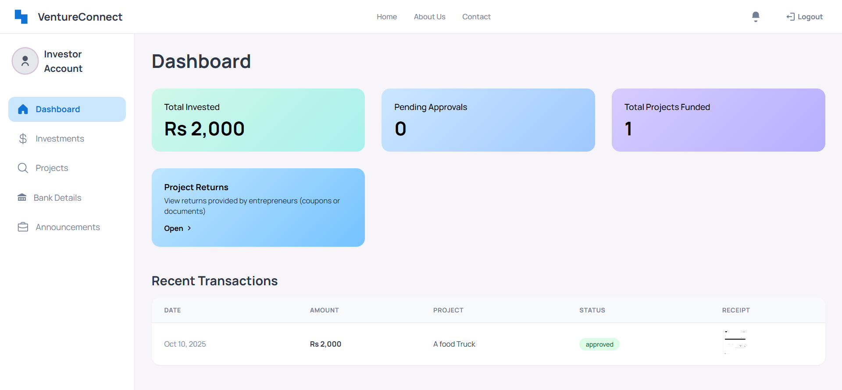Click the STATUS column header
Image resolution: width=842 pixels, height=390 pixels.
click(592, 310)
